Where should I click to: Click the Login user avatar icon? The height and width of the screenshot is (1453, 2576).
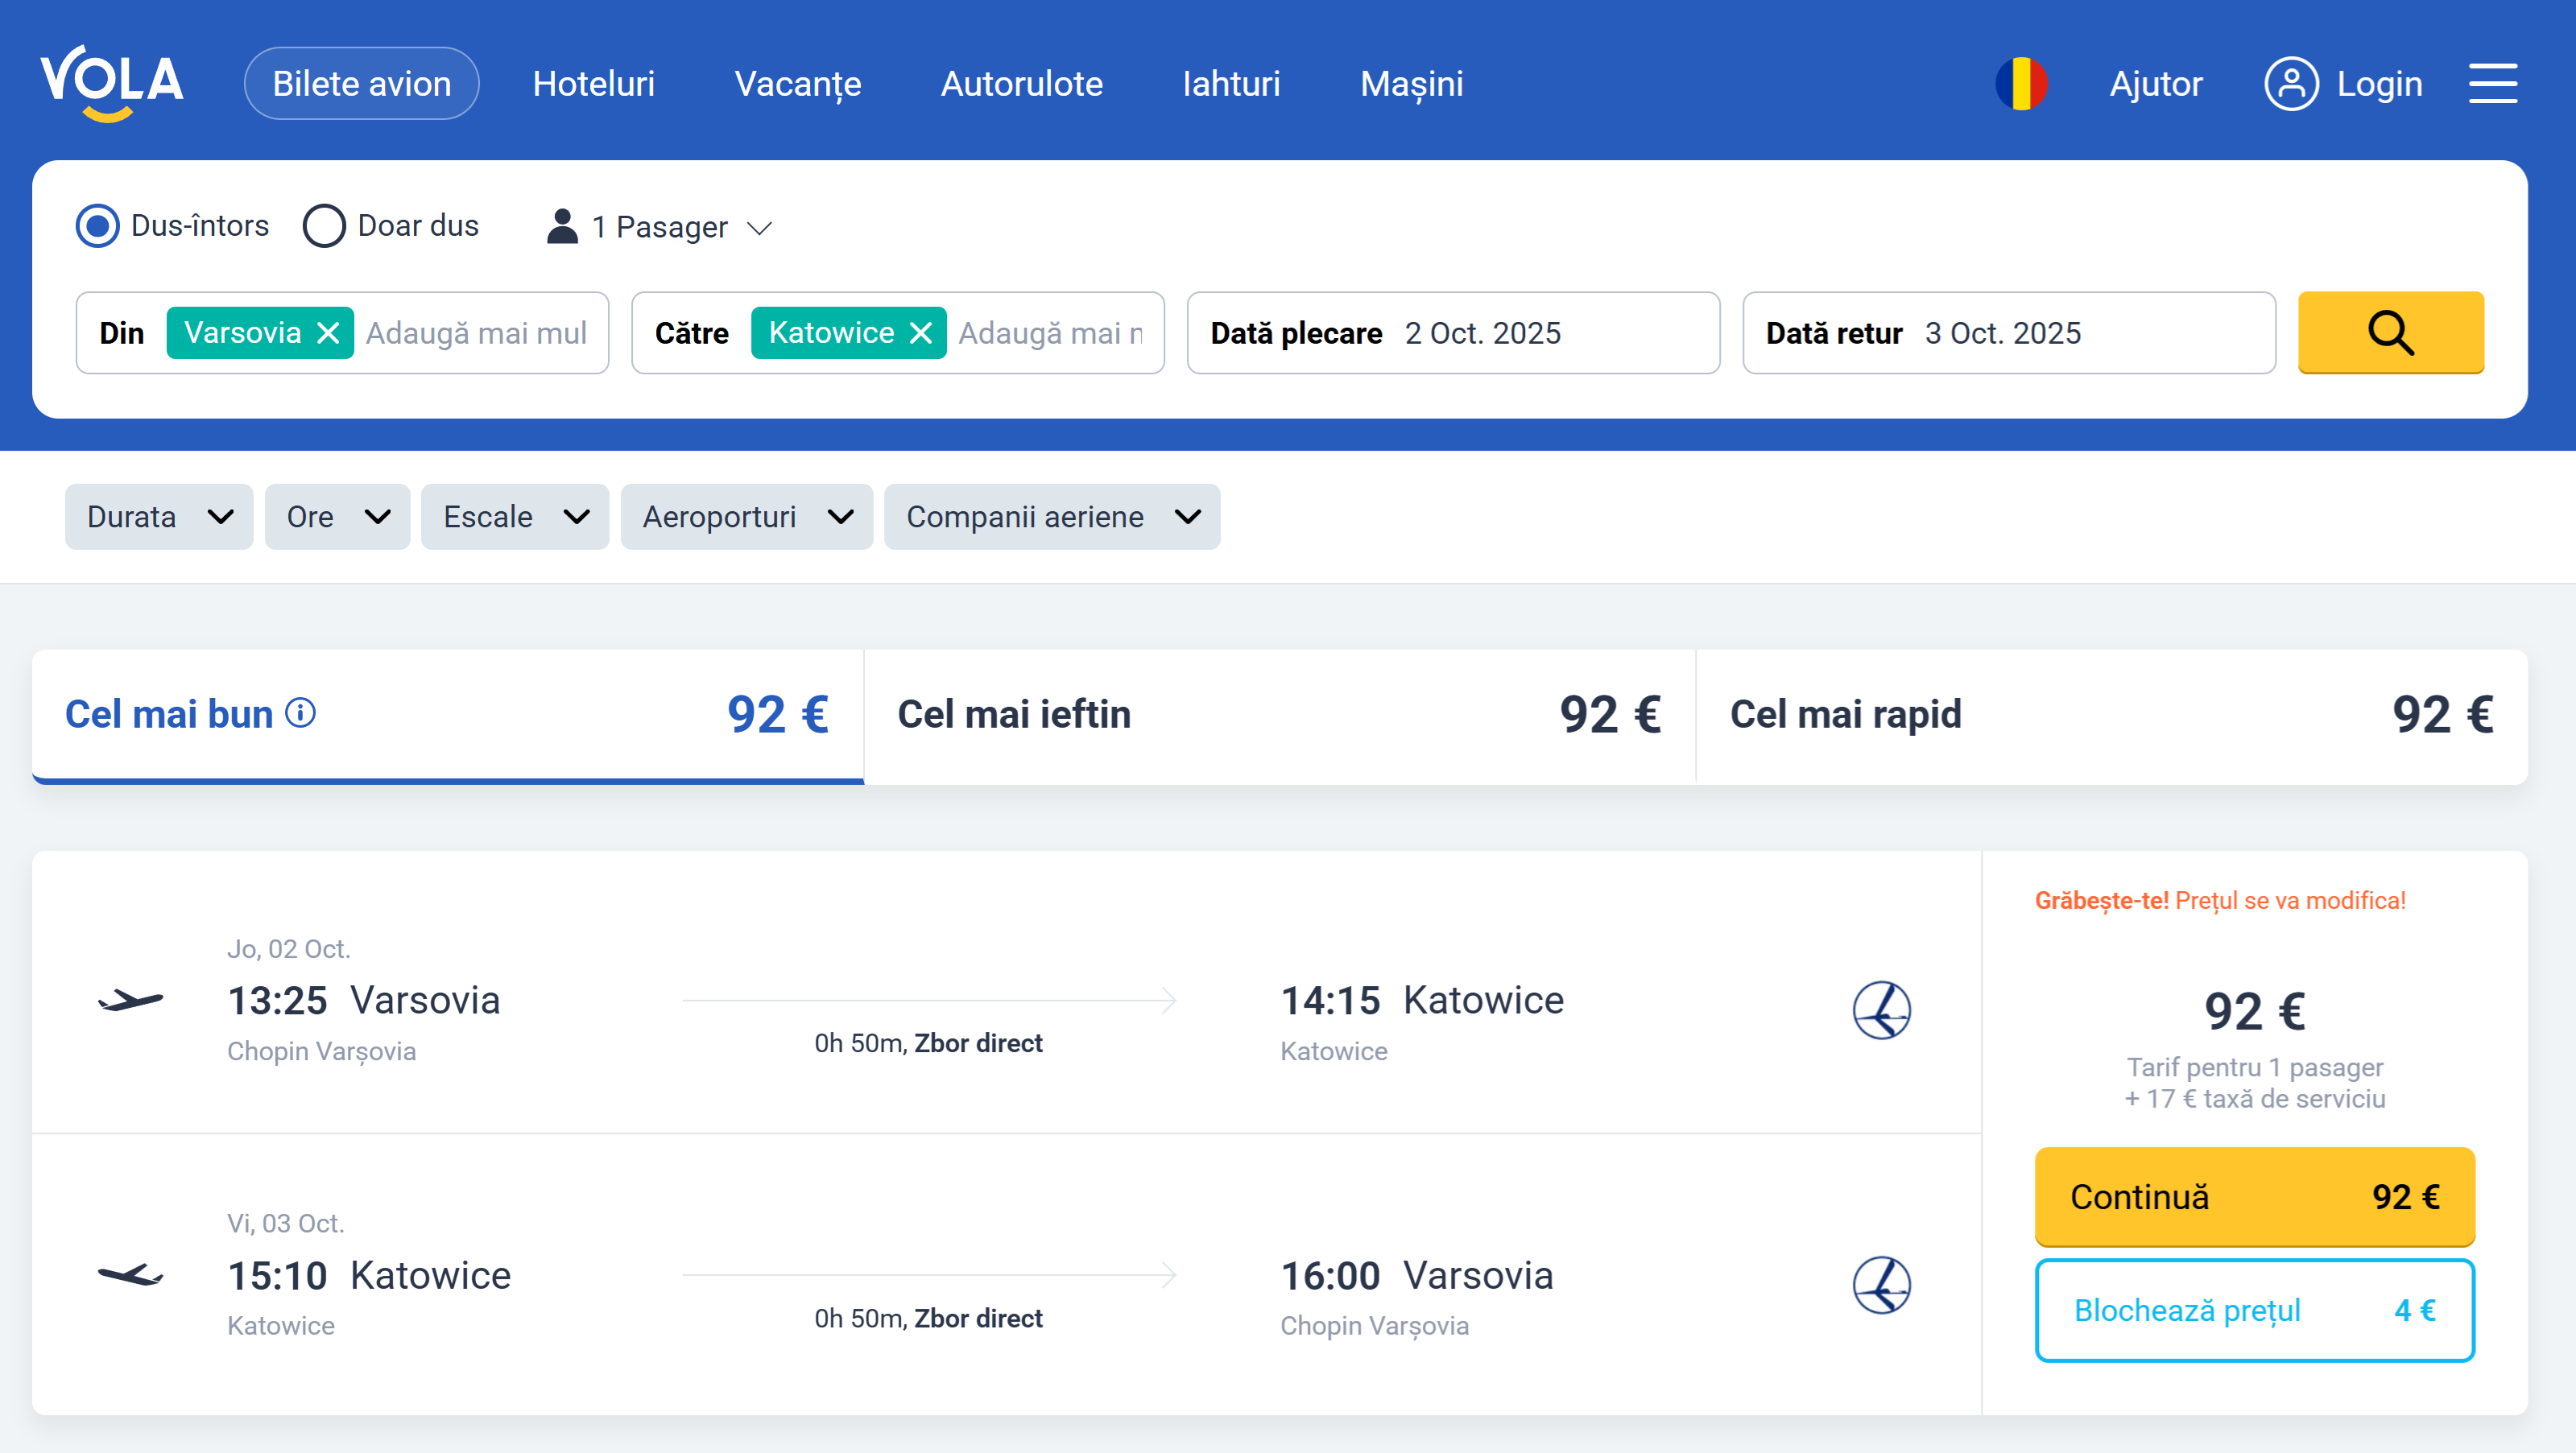[2291, 83]
